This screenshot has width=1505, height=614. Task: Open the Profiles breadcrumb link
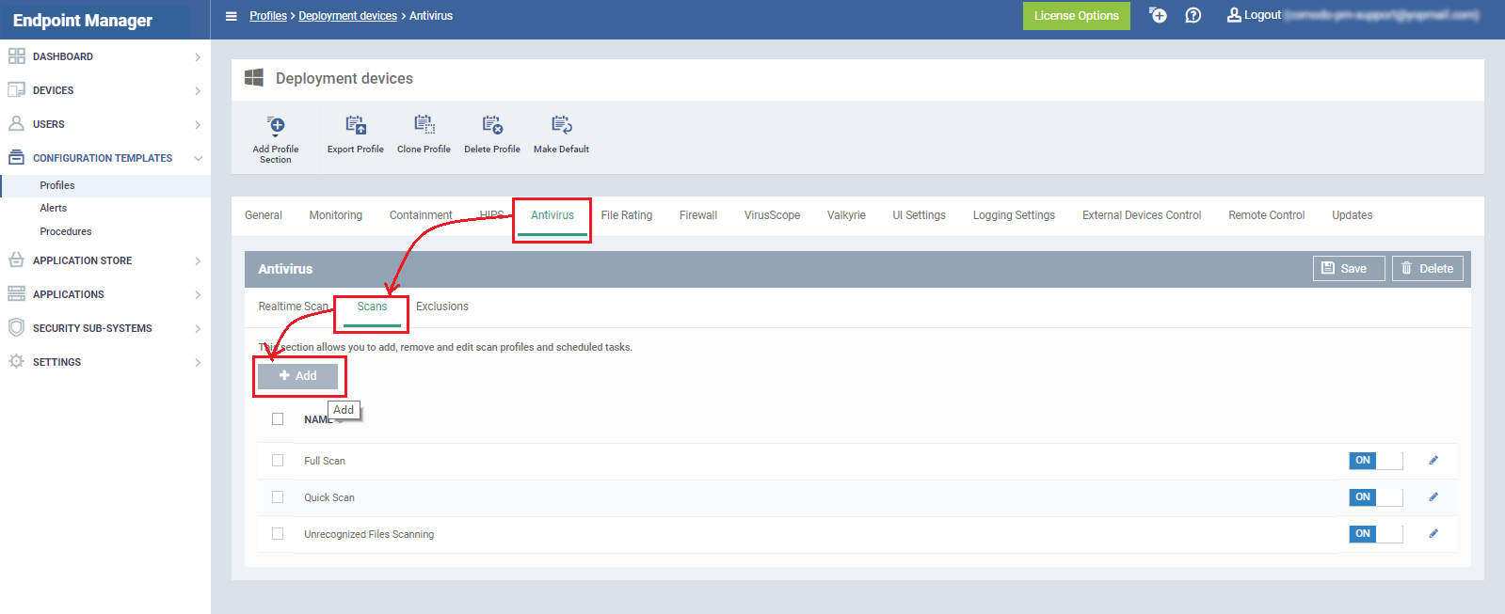point(268,16)
